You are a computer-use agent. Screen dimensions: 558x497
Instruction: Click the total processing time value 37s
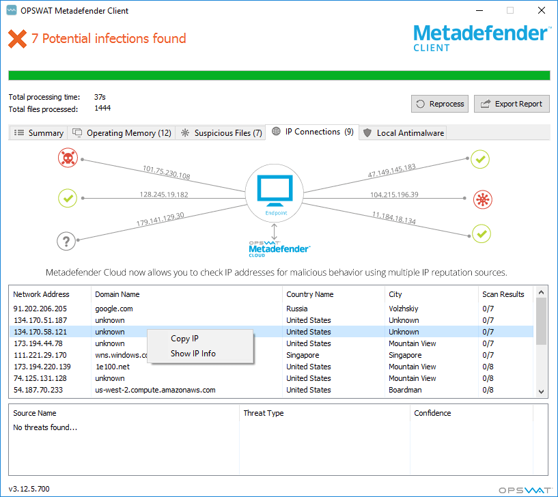tap(100, 97)
